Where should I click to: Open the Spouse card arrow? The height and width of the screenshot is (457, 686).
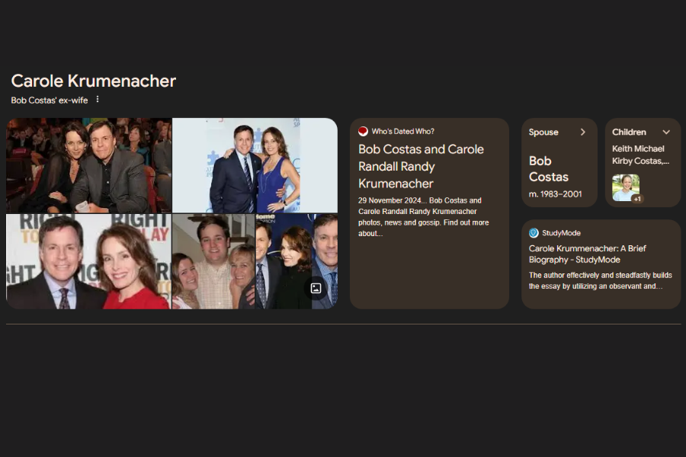click(583, 132)
